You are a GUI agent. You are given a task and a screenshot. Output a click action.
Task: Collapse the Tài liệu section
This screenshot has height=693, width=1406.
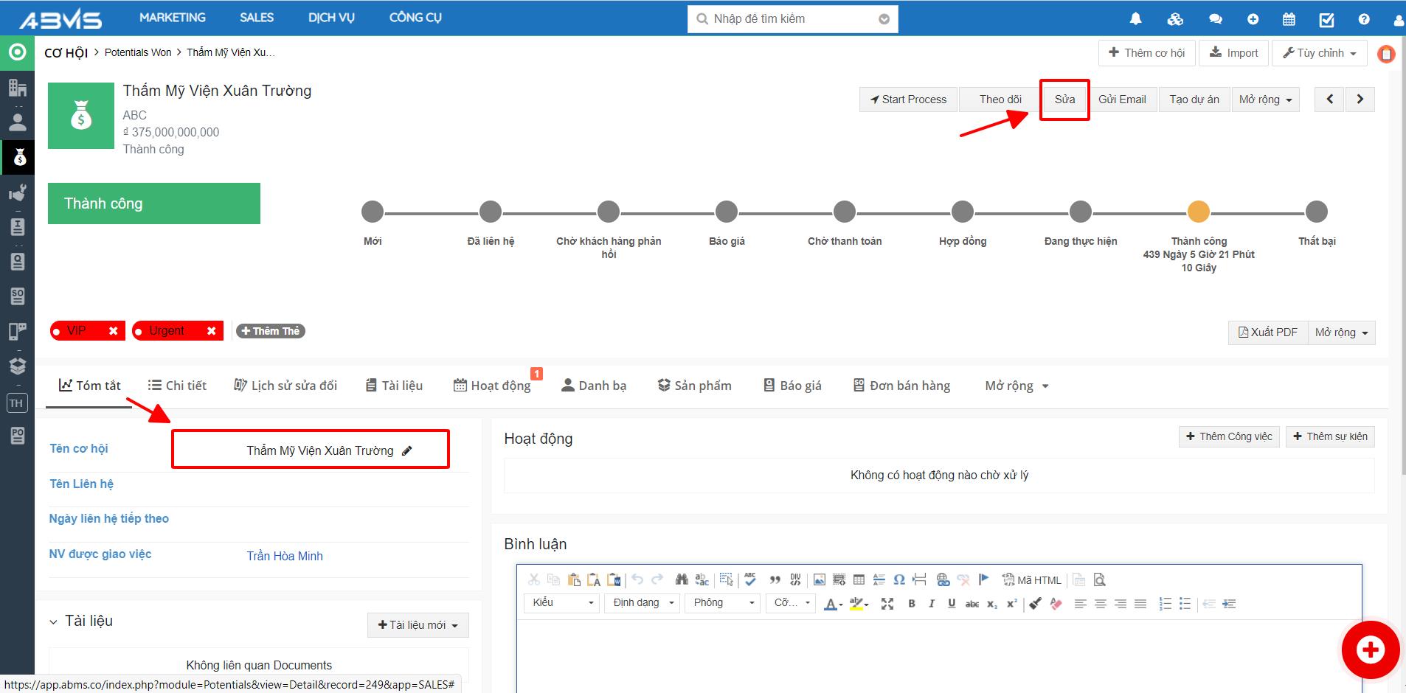[53, 621]
